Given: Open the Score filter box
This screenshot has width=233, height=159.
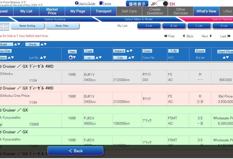Looking at the screenshot, I should (200, 51).
